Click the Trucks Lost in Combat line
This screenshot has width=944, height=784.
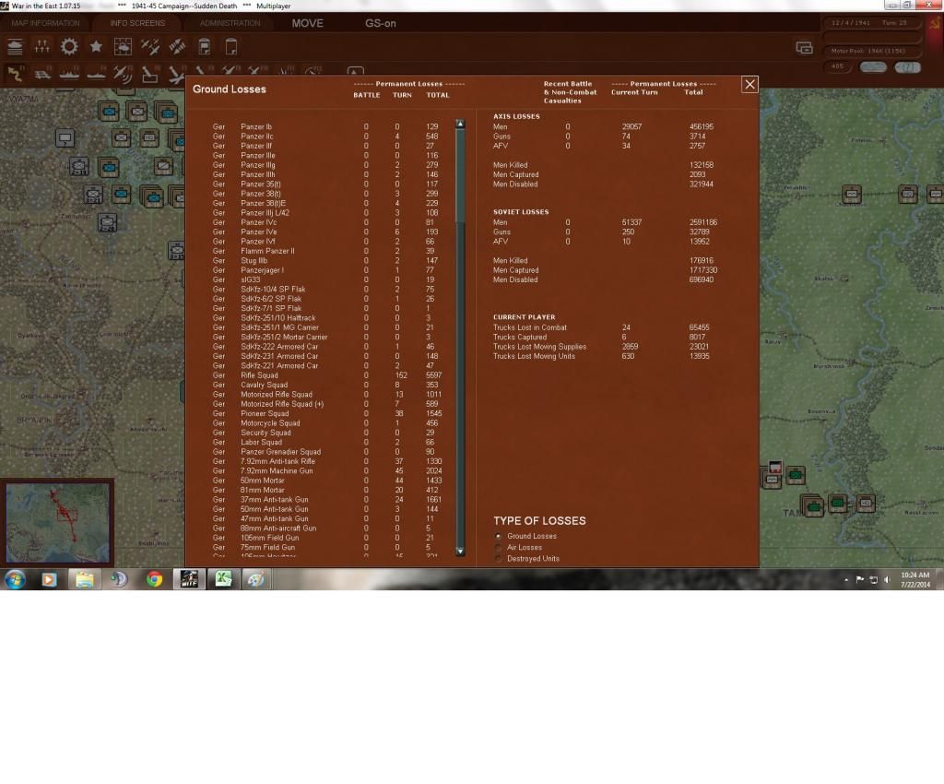[x=601, y=327]
